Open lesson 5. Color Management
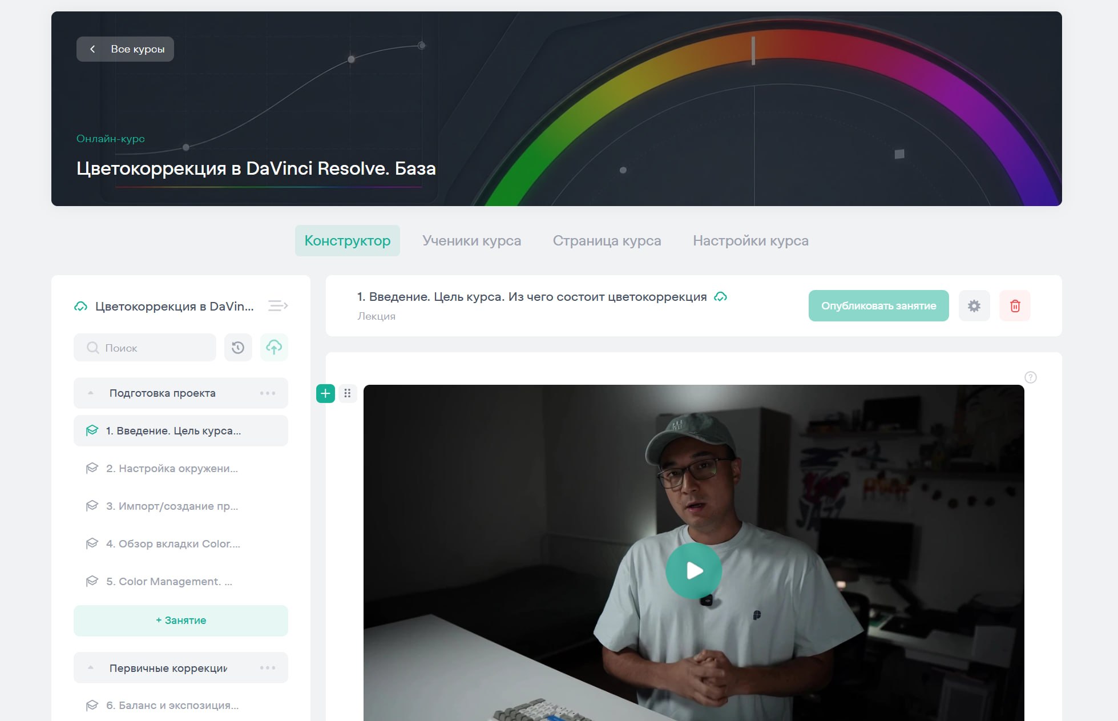 181,581
